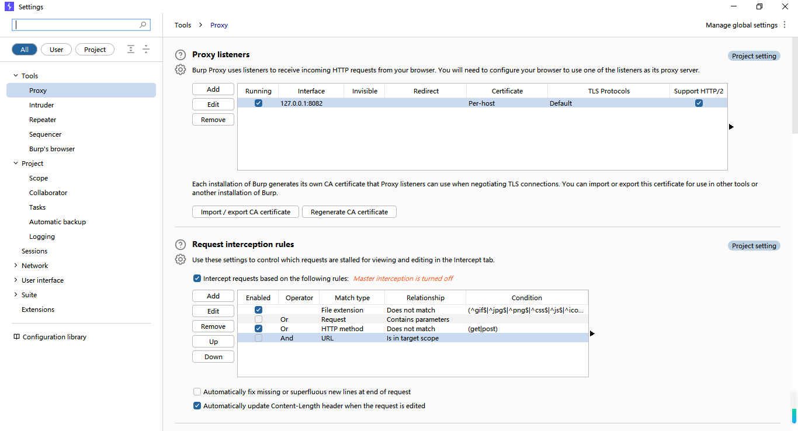This screenshot has height=431, width=798.
Task: Click Import / export CA certificate
Action: [x=245, y=212]
